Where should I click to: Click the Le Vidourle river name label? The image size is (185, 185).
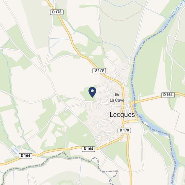pyautogui.click(x=174, y=13)
